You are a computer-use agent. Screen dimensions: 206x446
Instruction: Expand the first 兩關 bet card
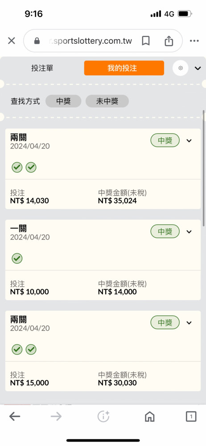pyautogui.click(x=189, y=140)
